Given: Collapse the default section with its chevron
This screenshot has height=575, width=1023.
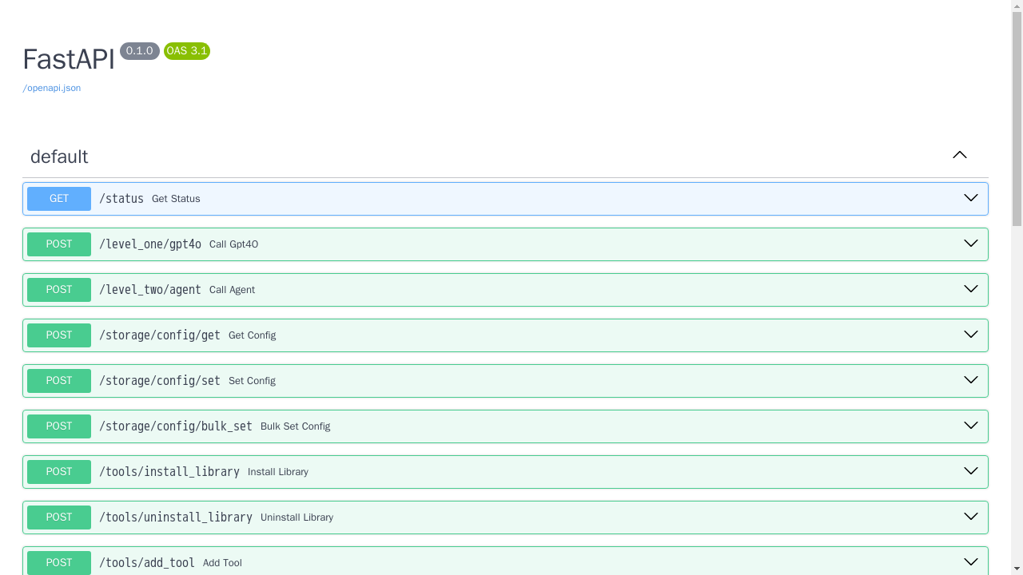Looking at the screenshot, I should tap(959, 155).
